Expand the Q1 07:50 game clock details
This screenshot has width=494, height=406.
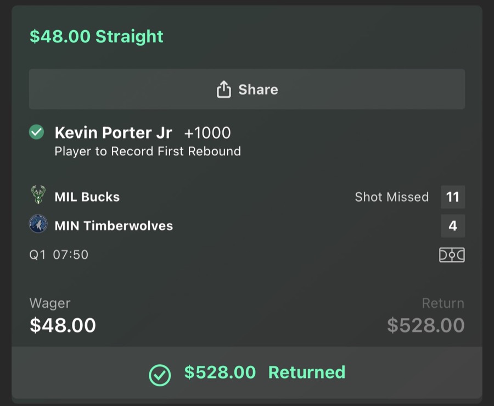pos(58,254)
